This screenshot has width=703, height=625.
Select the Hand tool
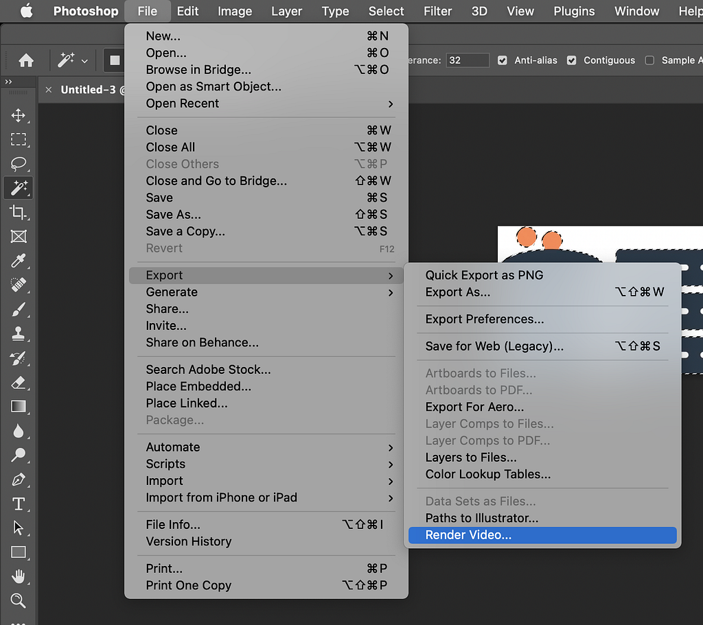[18, 576]
